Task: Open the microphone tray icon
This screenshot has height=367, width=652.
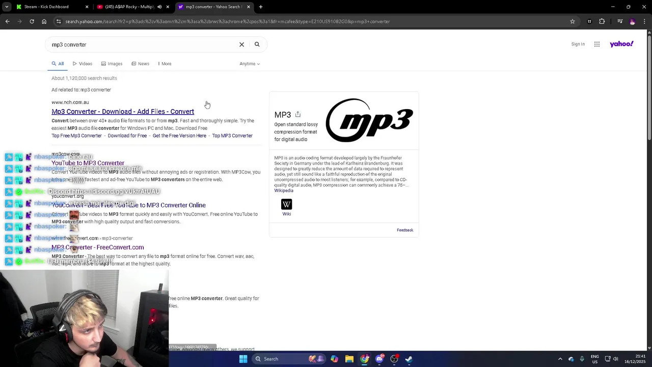Action: [x=582, y=359]
